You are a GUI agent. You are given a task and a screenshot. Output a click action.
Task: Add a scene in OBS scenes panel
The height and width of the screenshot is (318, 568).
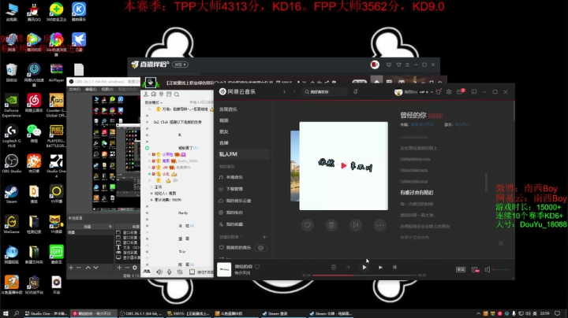pos(71,268)
